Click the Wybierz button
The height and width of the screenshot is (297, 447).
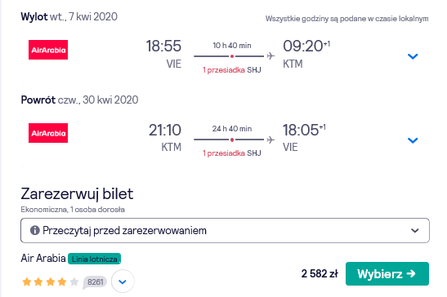coord(387,273)
